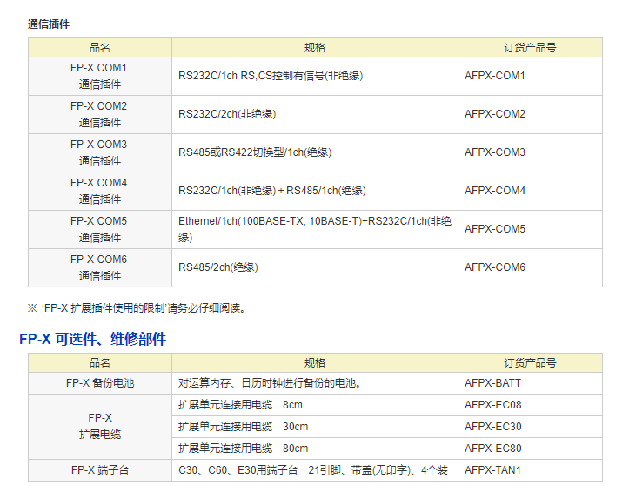Click '订货产品号' header in 可选件 table
Screen dimensions: 629x486
(x=530, y=363)
